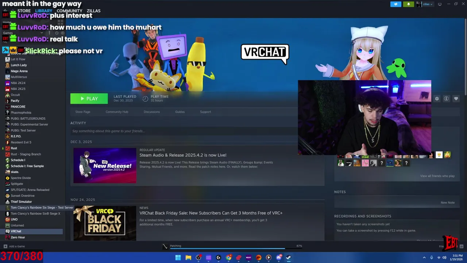Open the Steam announcements megaphone button
This screenshot has width=467, height=263.
click(x=395, y=4)
